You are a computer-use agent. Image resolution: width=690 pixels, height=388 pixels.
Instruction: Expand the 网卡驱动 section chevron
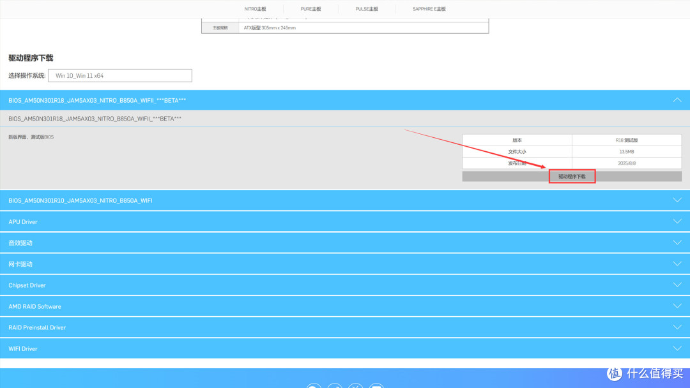pos(677,264)
